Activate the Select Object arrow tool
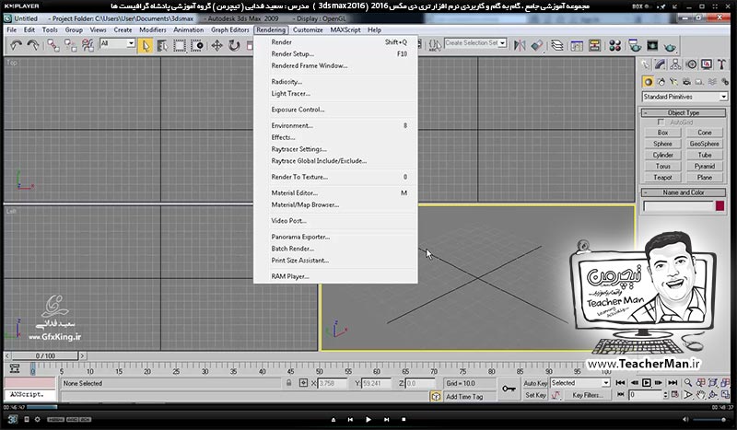The height and width of the screenshot is (430, 737). (146, 46)
